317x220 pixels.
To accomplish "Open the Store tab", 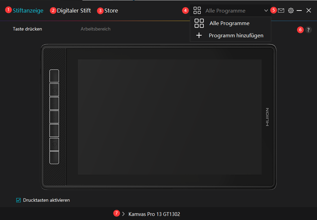I will point(111,11).
